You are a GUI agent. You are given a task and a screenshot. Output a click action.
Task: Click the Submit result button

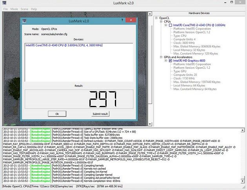(100, 114)
